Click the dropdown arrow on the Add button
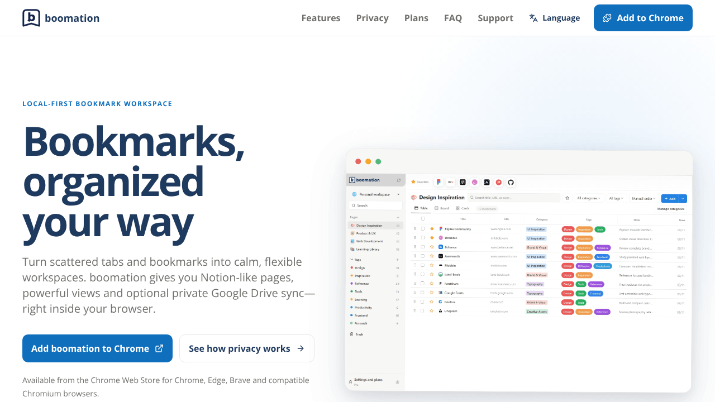The height and width of the screenshot is (402, 715). [683, 198]
